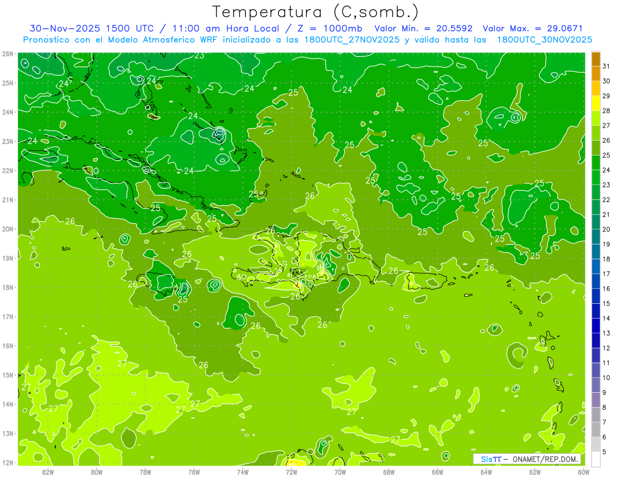Click the longitude axis label "76W"
This screenshot has height=479, width=620.
tap(194, 472)
